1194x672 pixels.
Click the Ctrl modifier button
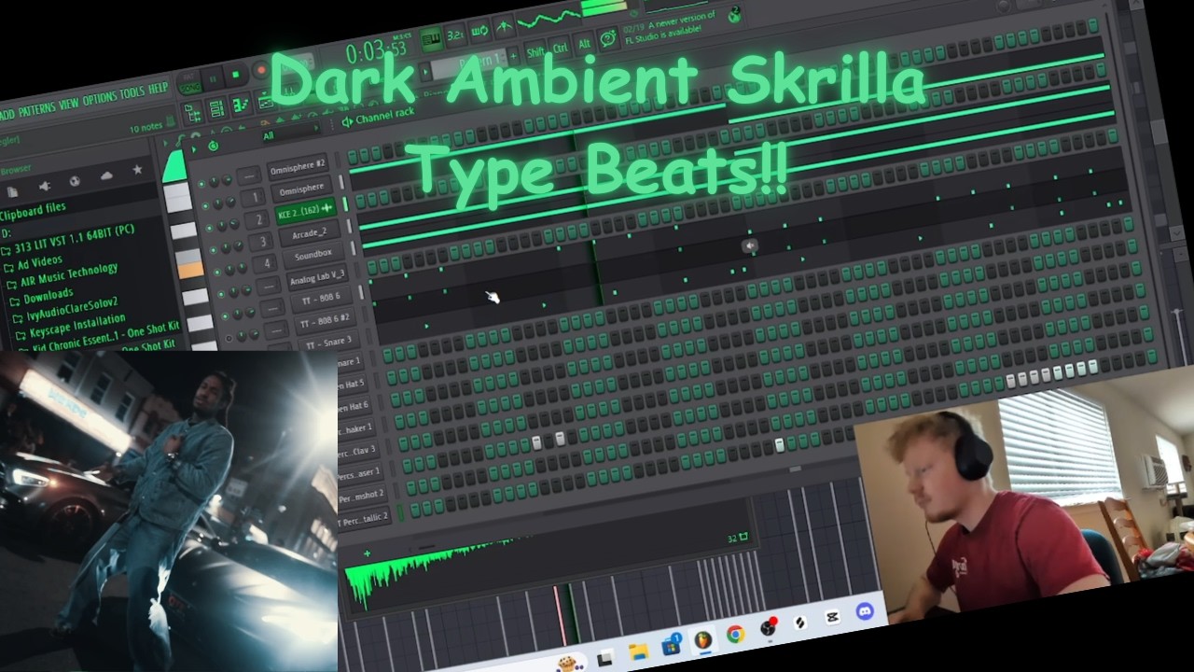click(561, 48)
